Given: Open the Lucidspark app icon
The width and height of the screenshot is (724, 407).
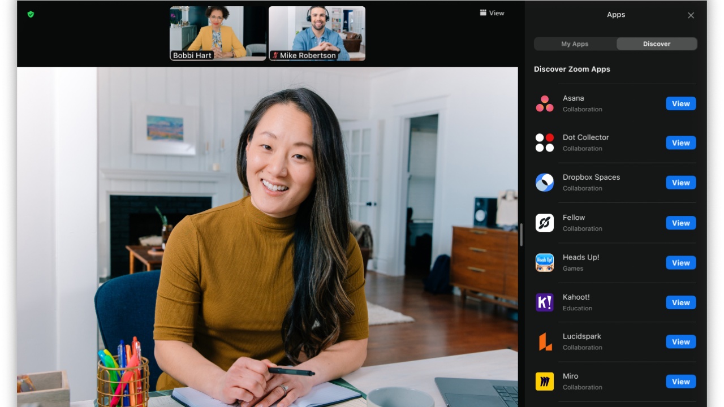Looking at the screenshot, I should 544,341.
